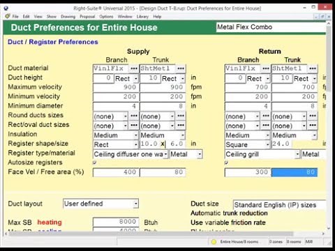Open ellipsis for Supply Branch round duct sizes
Image resolution: width=335 pixels, height=251 pixels.
pos(134,116)
